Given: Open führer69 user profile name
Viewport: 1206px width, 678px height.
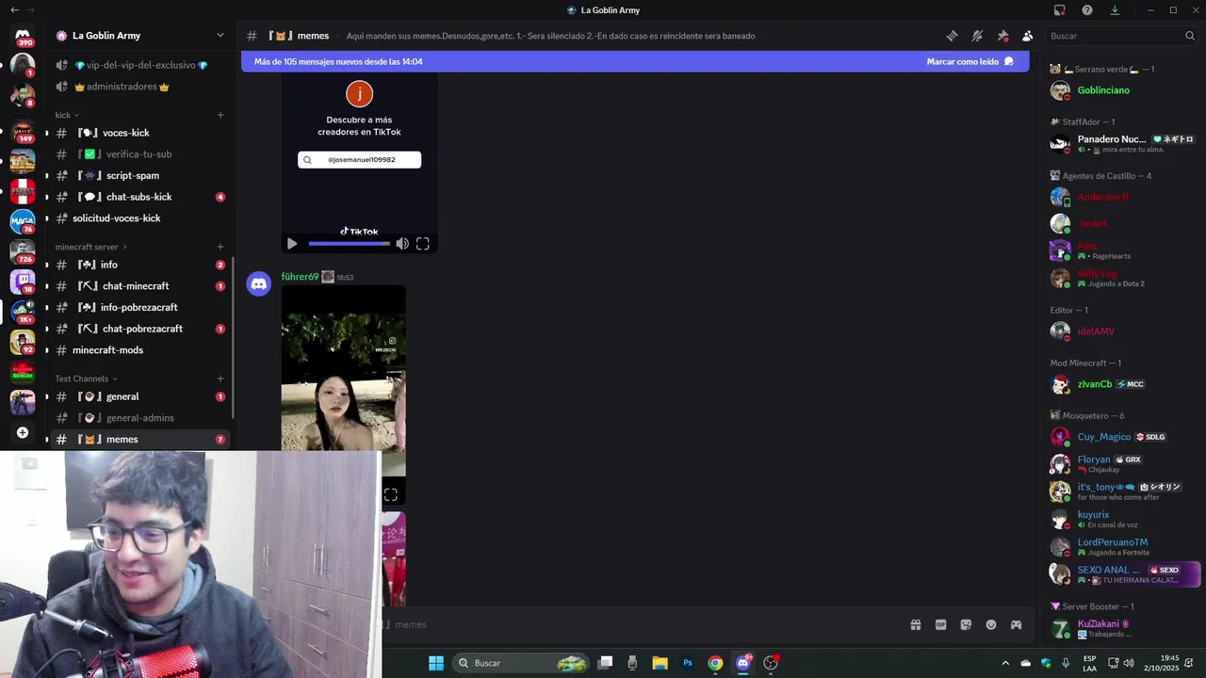Looking at the screenshot, I should pos(300,277).
